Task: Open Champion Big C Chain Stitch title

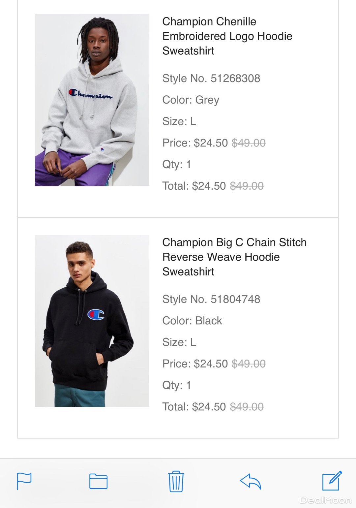Action: (234, 257)
